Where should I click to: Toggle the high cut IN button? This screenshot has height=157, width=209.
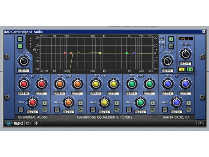point(171,46)
